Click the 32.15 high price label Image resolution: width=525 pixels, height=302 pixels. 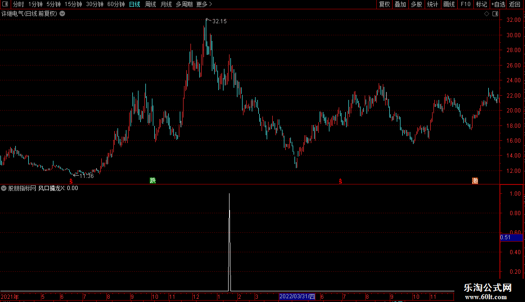pos(219,21)
